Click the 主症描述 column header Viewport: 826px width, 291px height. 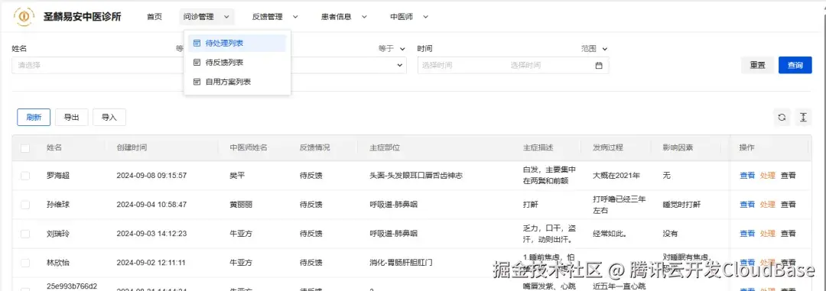tap(538, 148)
